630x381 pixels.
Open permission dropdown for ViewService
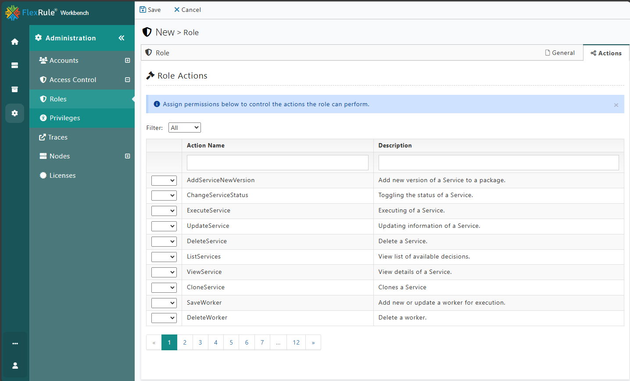[x=164, y=272]
